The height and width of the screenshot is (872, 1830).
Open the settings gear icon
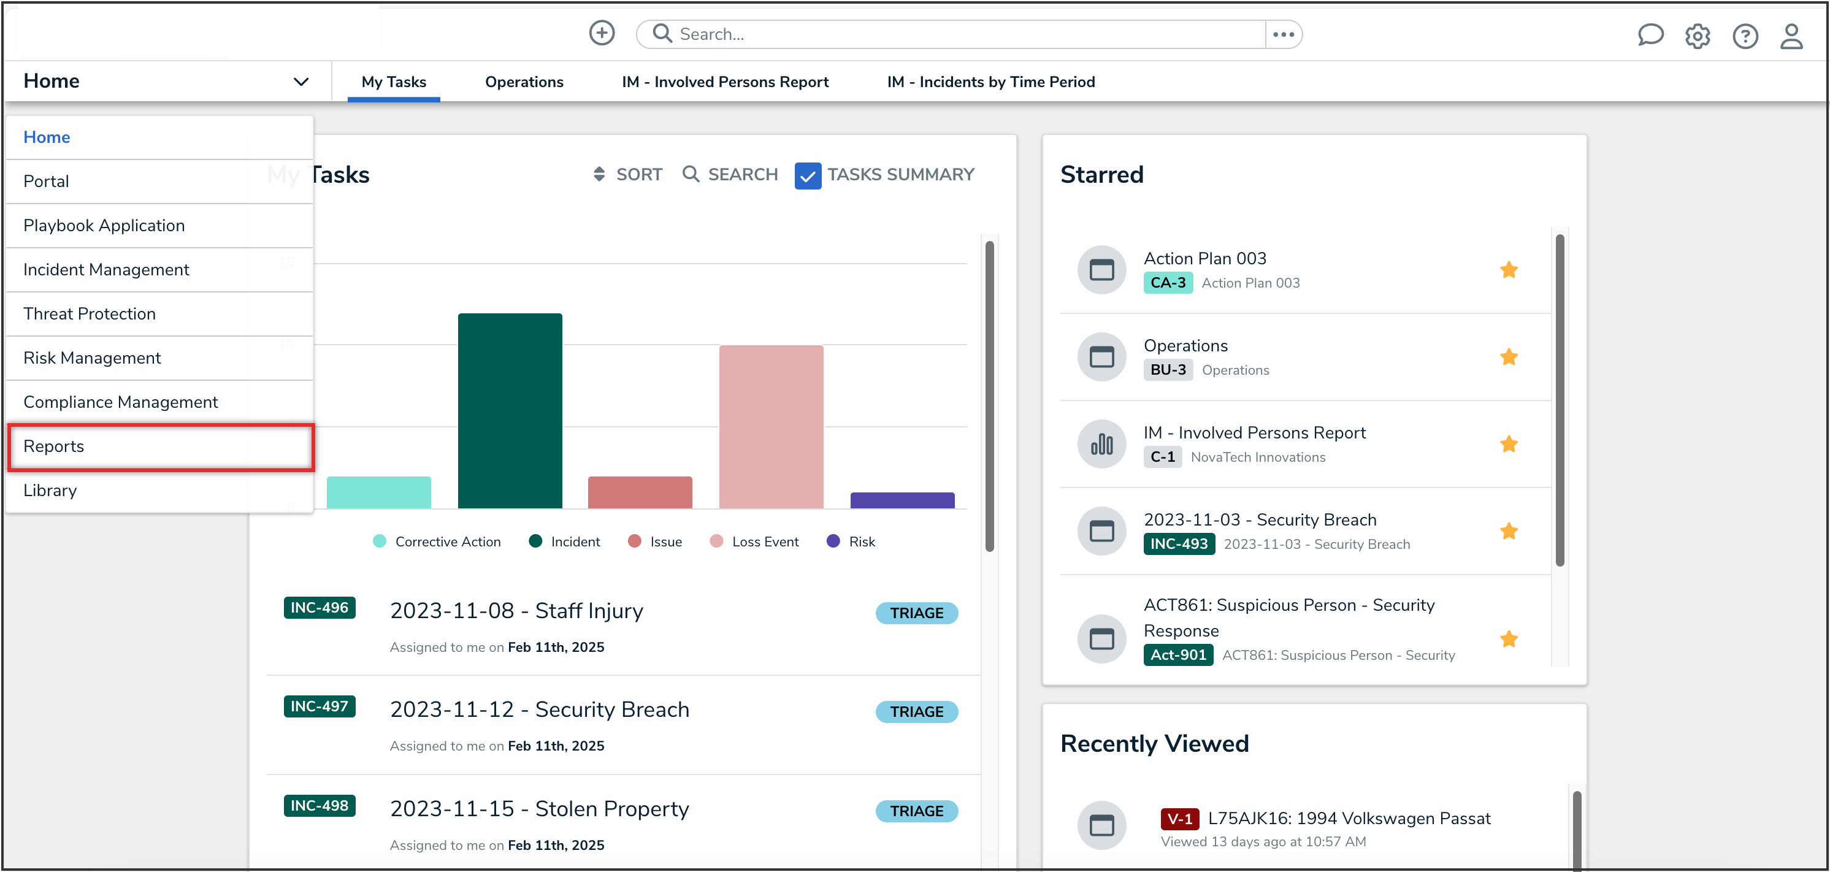(x=1697, y=36)
